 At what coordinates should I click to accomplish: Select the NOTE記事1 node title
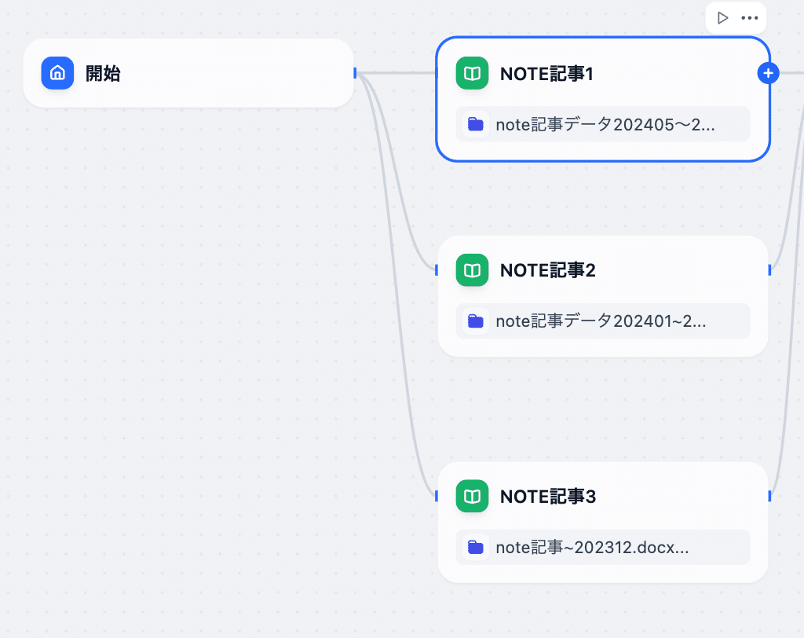click(x=546, y=74)
